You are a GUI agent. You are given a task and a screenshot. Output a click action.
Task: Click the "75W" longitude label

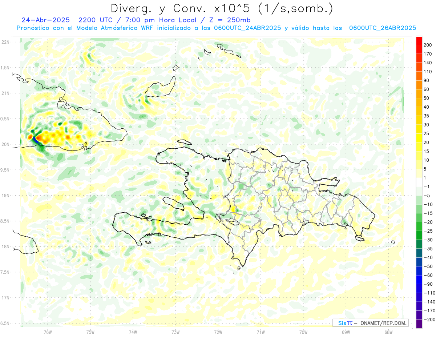pyautogui.click(x=90, y=332)
